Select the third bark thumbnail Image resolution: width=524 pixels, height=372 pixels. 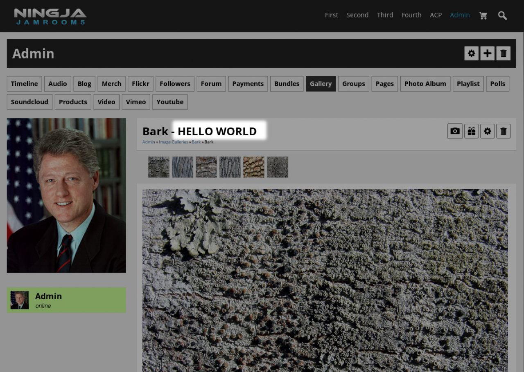[206, 167]
